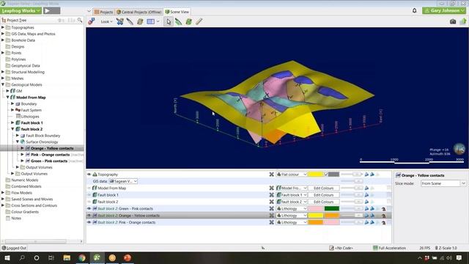Open Chrome from the taskbar
This screenshot has width=469, height=264.
82,257
